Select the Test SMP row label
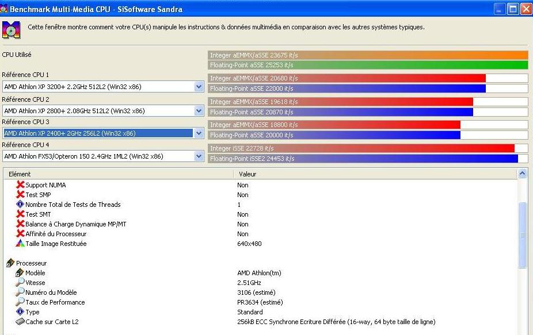533x335 pixels. [x=38, y=195]
